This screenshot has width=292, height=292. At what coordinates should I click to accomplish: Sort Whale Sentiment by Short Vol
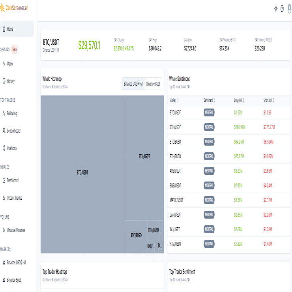(269, 100)
